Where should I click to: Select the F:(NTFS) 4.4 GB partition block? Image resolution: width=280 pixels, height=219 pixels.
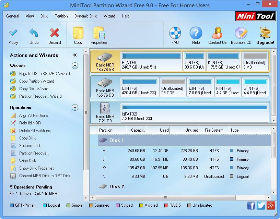(228, 87)
